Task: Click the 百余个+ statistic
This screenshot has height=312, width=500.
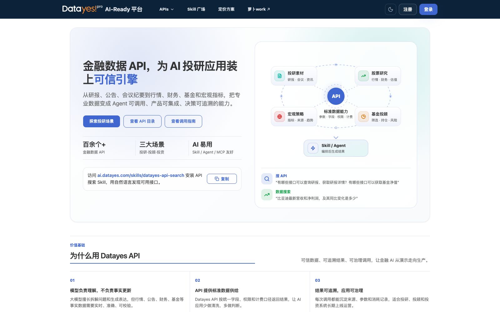Action: (94, 144)
